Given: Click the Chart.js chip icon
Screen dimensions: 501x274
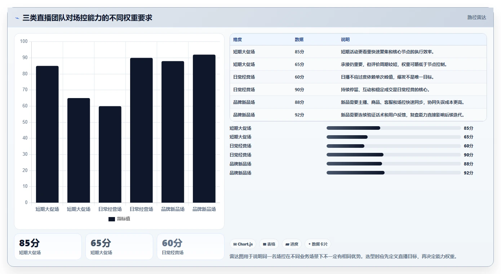Looking at the screenshot, I should point(235,244).
